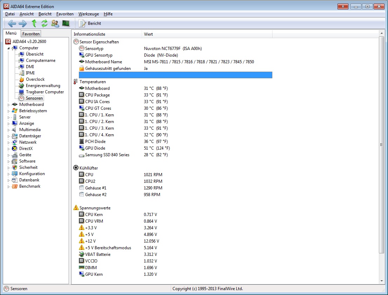Click the DIMM memory icon

click(x=81, y=267)
